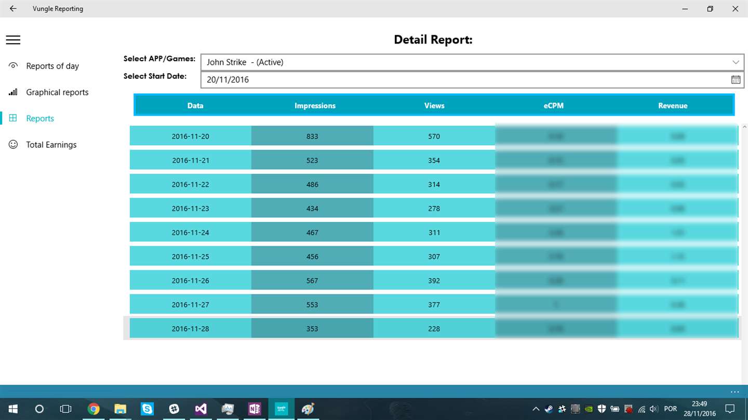
Task: Expand the Select APP/Games dropdown
Action: pyautogui.click(x=472, y=62)
